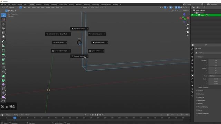Select the Shrink/Fatten tool

click(3, 93)
